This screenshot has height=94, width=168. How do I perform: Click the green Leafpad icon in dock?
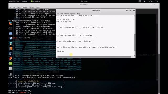click(11, 64)
